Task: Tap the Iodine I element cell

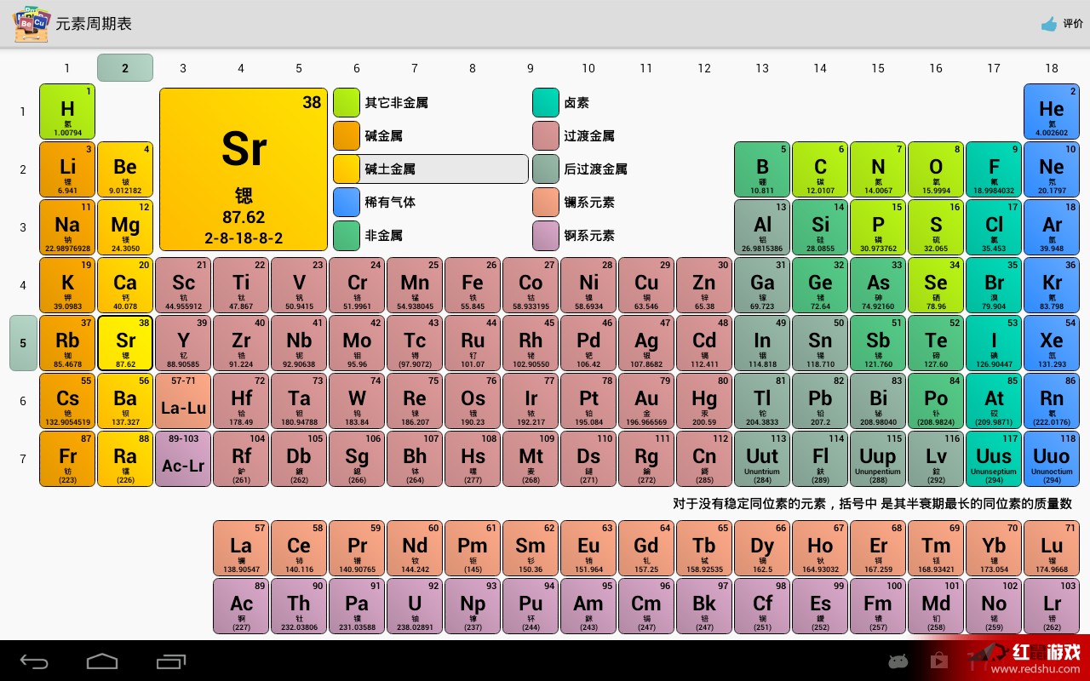Action: pos(994,343)
